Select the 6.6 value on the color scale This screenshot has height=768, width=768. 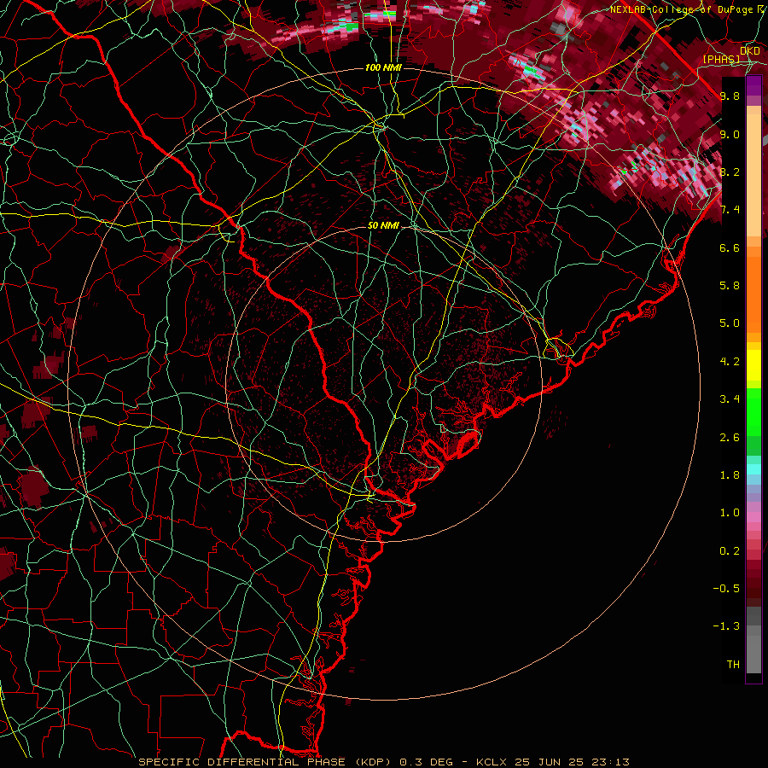730,247
